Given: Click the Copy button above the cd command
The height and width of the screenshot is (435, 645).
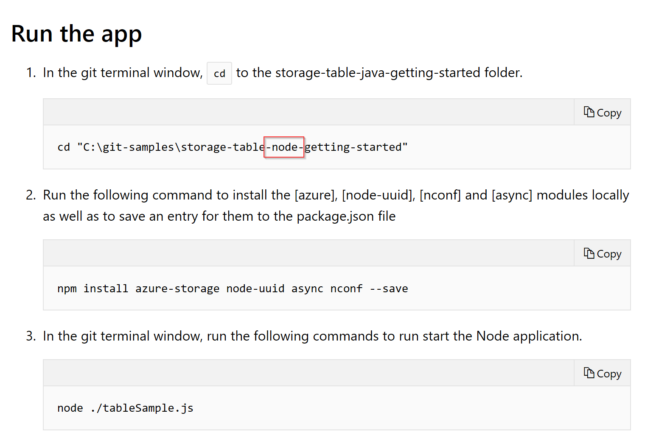Looking at the screenshot, I should tap(602, 112).
